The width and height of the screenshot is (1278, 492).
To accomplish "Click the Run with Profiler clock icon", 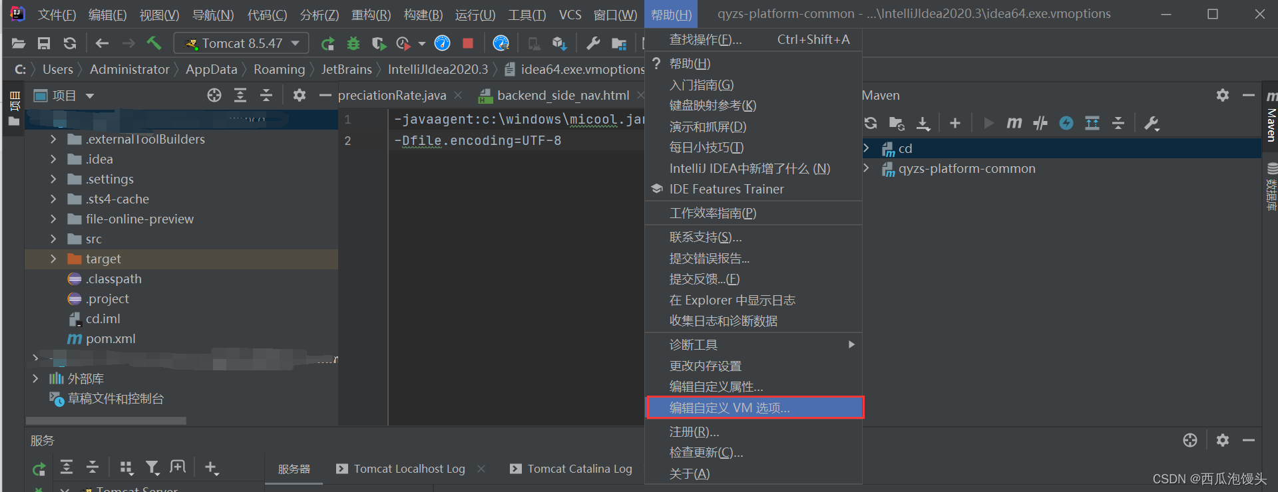I will pos(404,44).
